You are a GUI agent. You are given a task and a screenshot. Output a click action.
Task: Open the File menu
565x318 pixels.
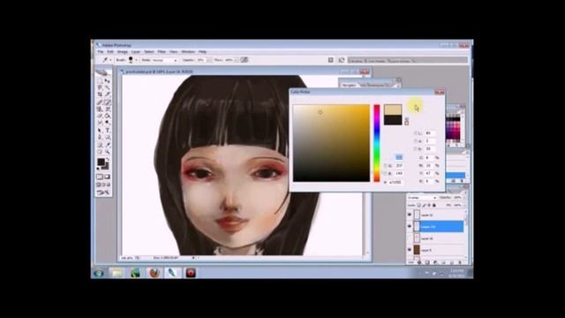click(101, 52)
